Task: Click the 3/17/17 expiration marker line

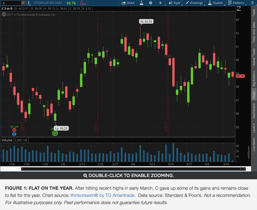Action: [x=168, y=74]
